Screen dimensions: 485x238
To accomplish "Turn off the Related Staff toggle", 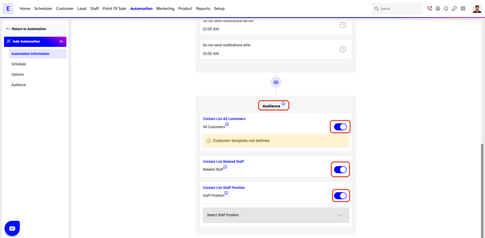I will [340, 169].
